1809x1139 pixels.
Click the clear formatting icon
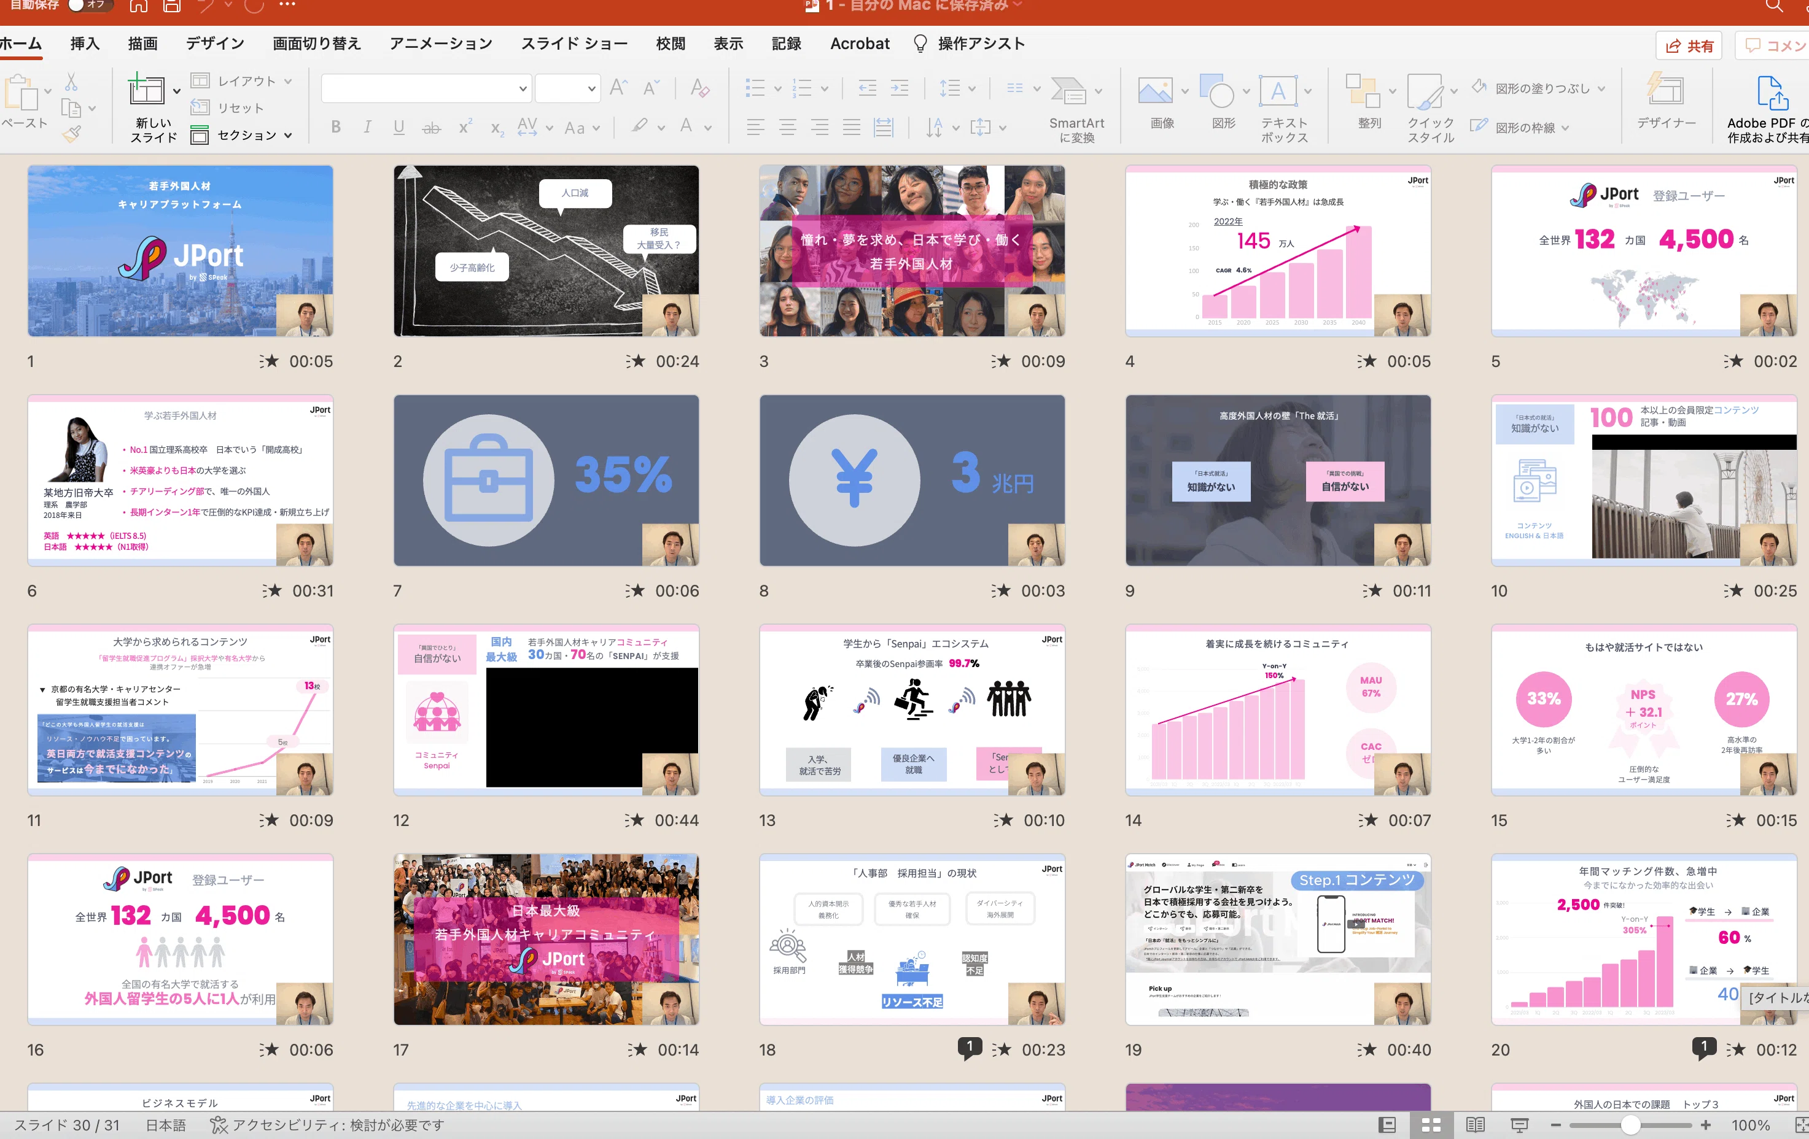699,88
